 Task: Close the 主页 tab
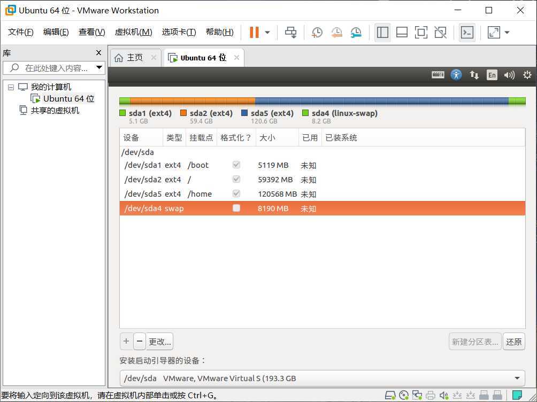[x=154, y=58]
